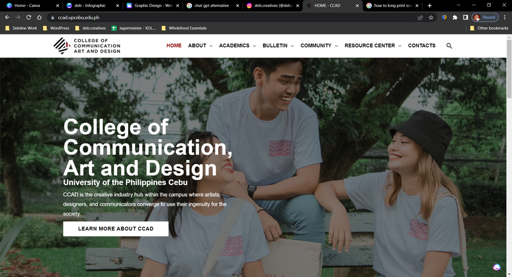Close the HOME - CCAD tab

(x=357, y=5)
